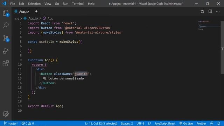The image size is (224, 126).
Task: Open the Manage gear menu
Action: (6, 114)
